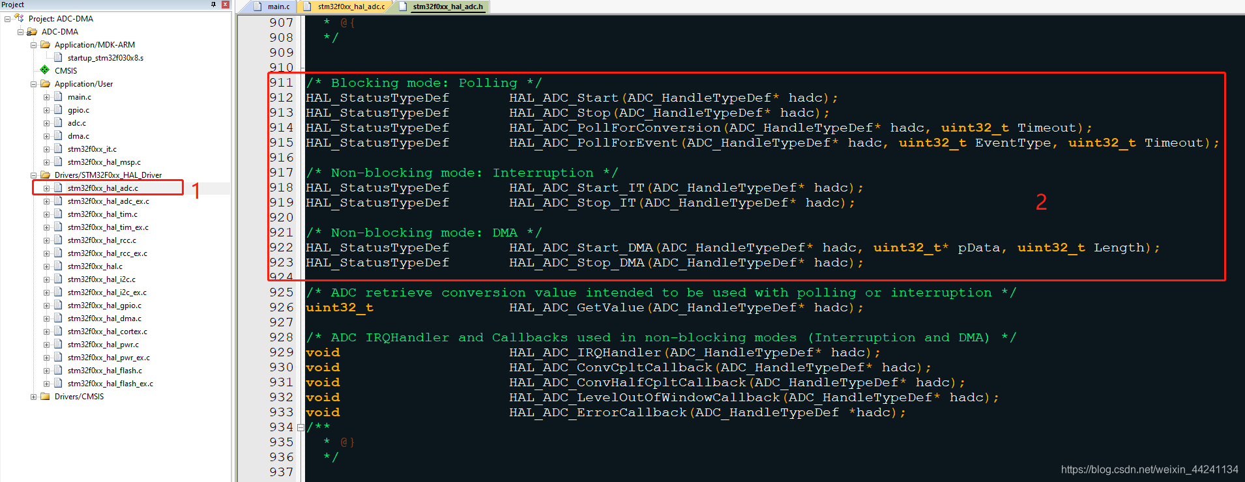Expand the stm32f0xx_hal_tim_ex.c node
The height and width of the screenshot is (482, 1245).
pos(46,227)
